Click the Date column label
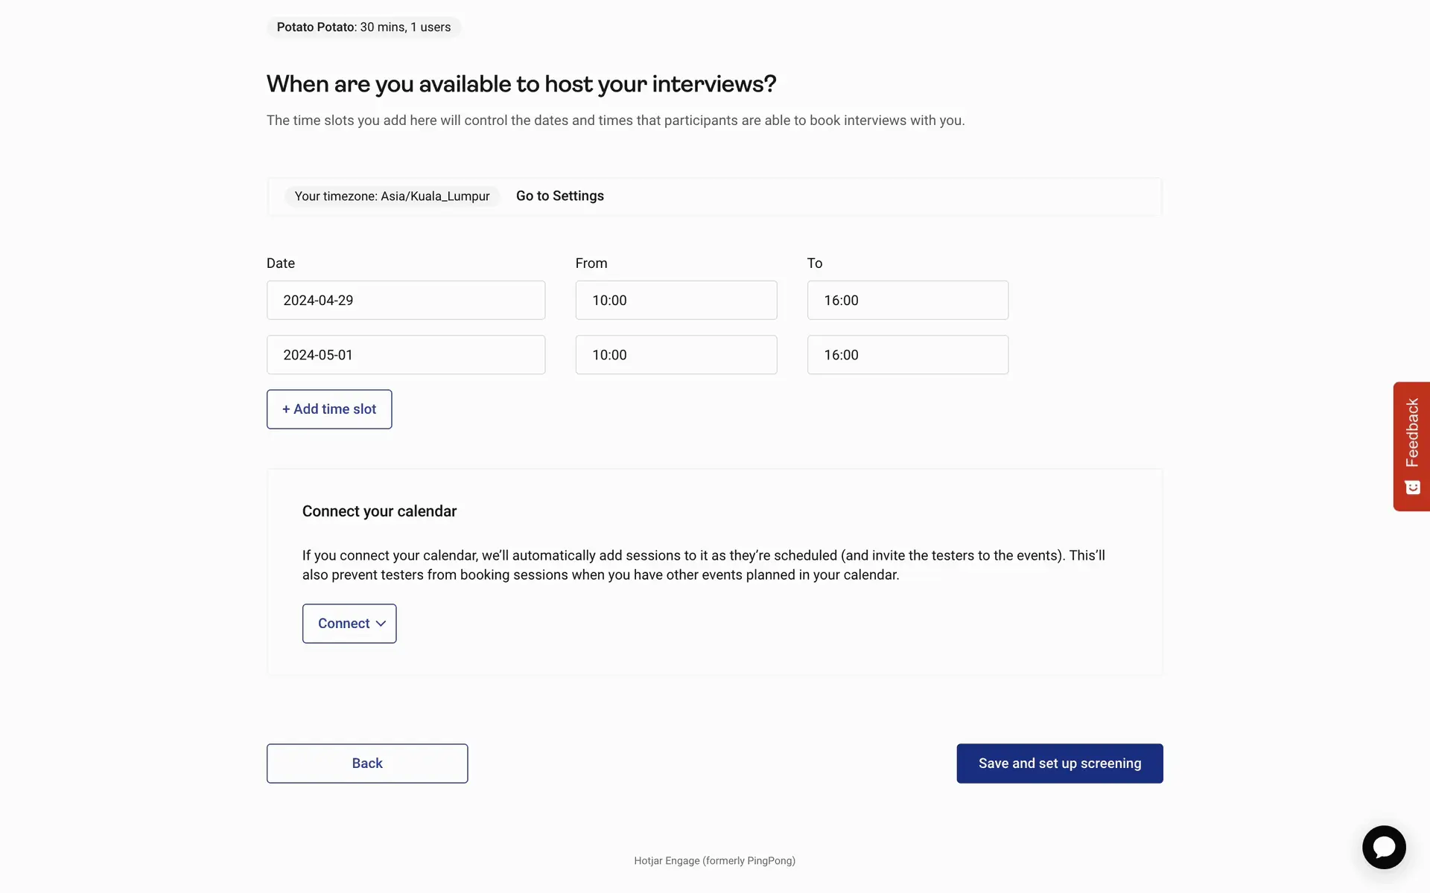This screenshot has width=1430, height=893. coord(281,263)
